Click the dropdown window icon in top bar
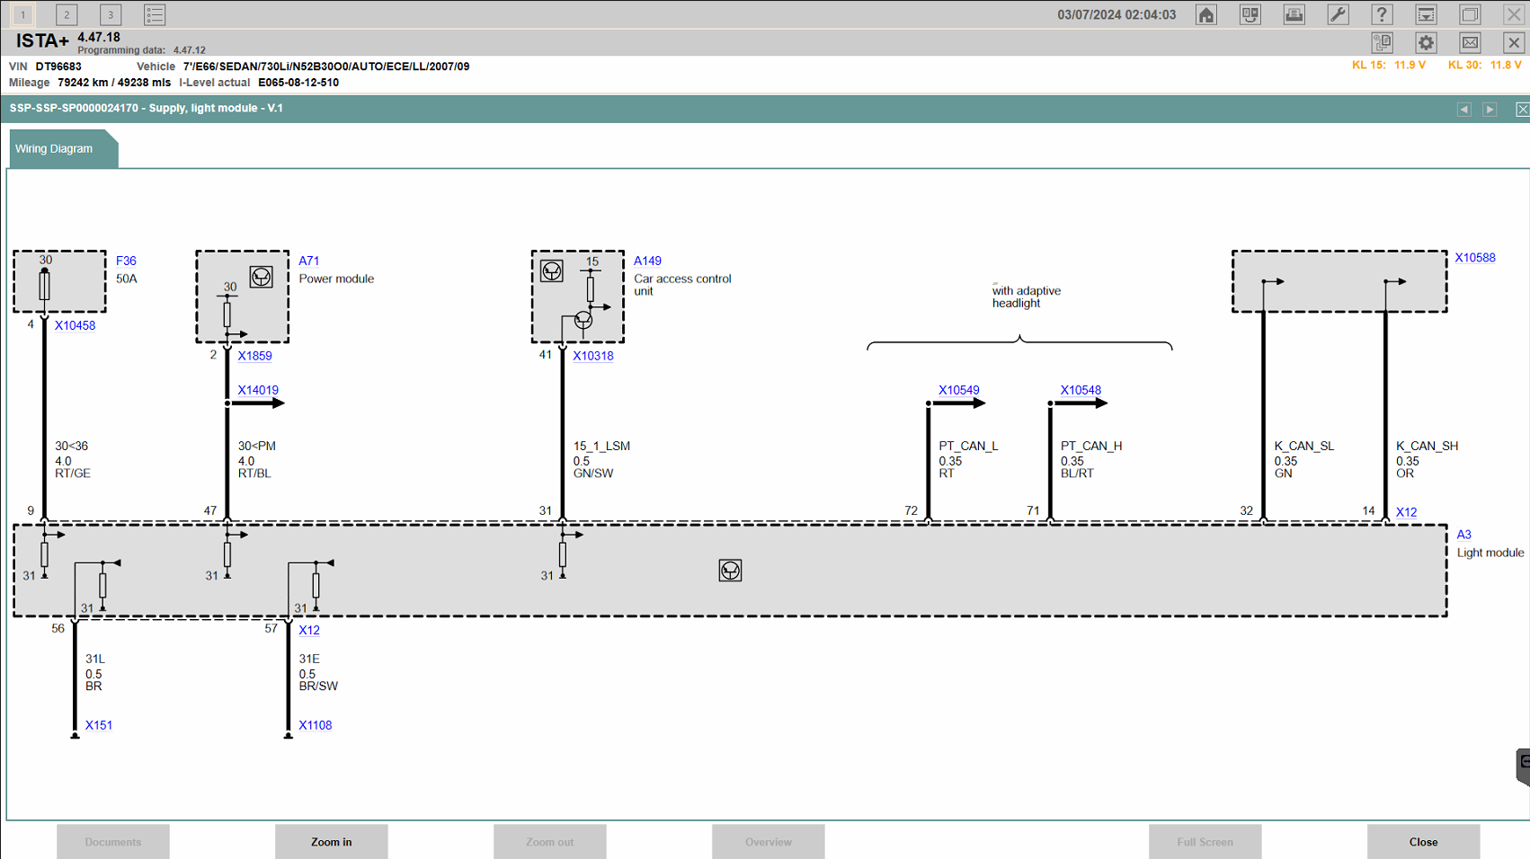Screen dimensions: 1530x859 [x=1426, y=14]
